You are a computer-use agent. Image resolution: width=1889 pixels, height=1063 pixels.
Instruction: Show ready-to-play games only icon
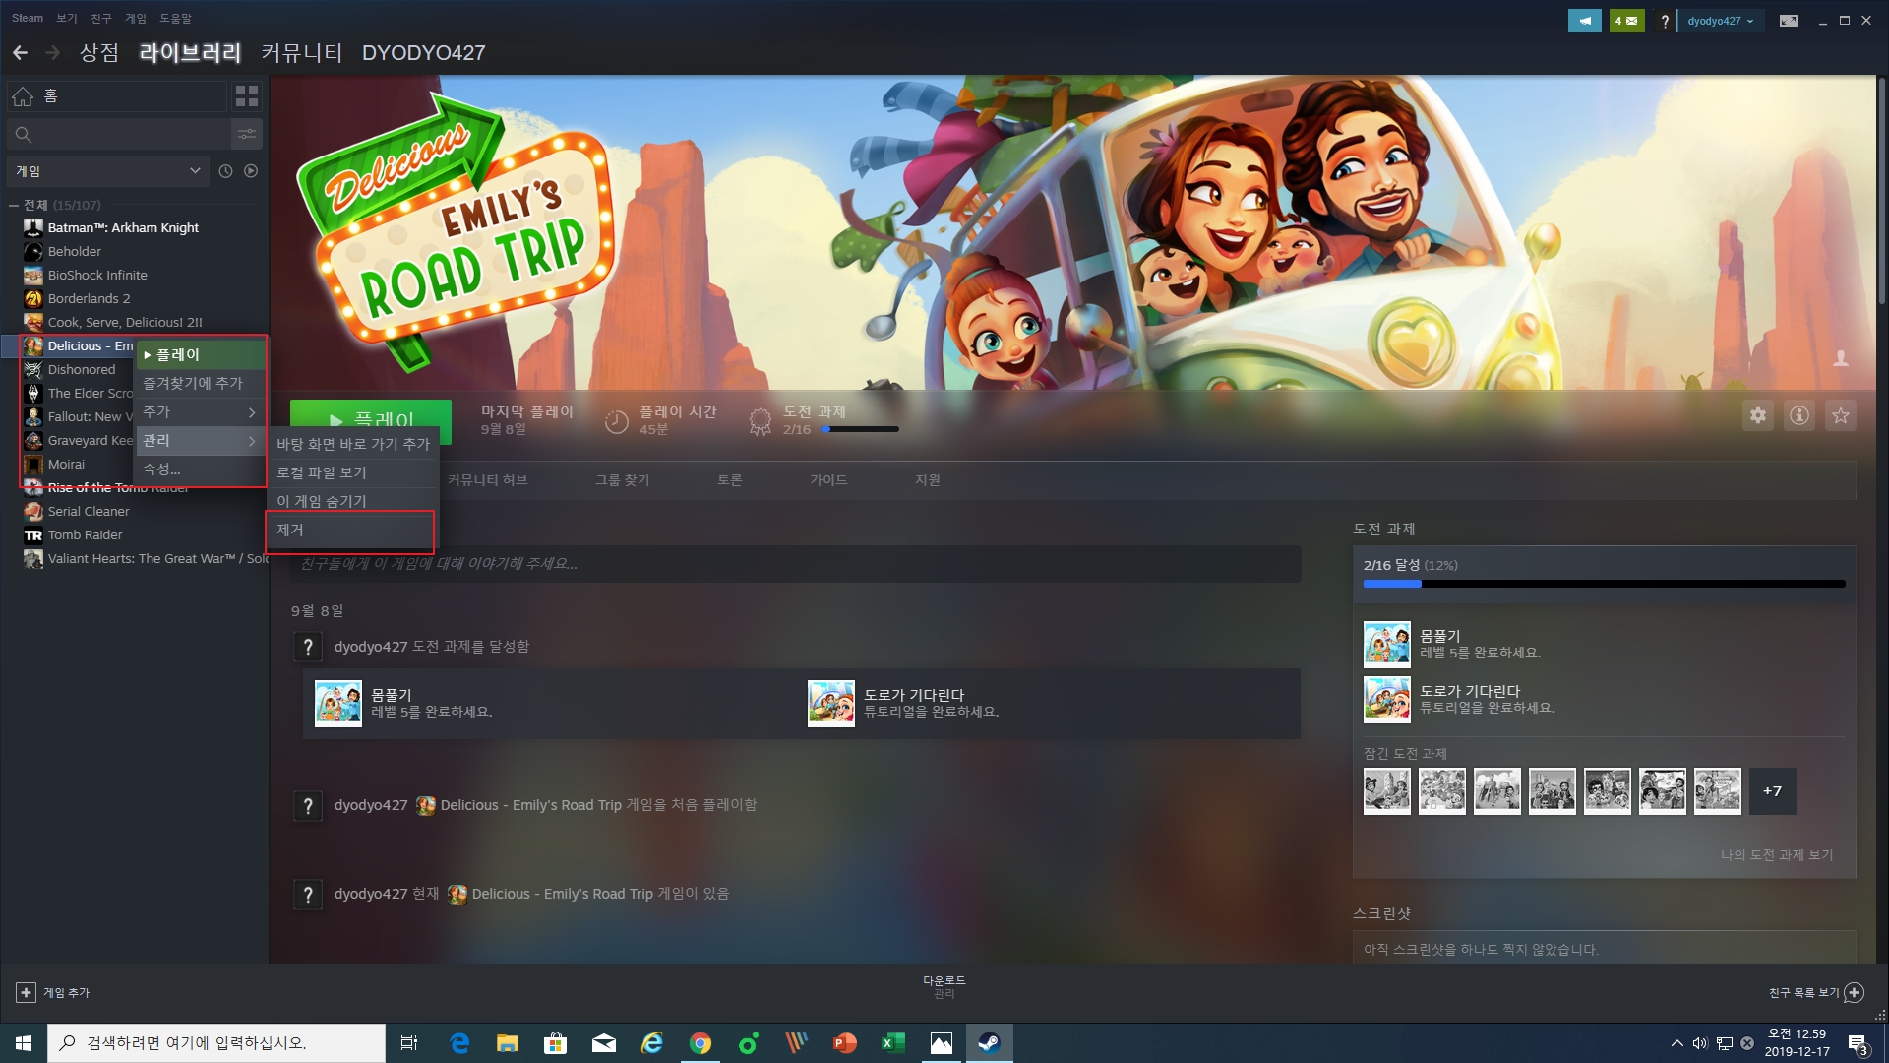[x=251, y=170]
